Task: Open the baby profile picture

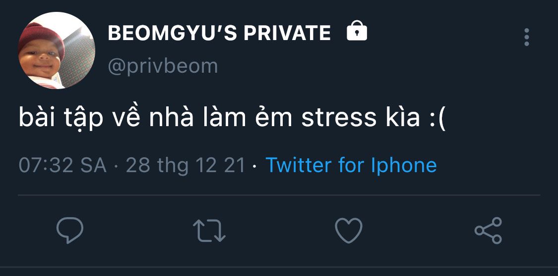Action: pyautogui.click(x=57, y=50)
